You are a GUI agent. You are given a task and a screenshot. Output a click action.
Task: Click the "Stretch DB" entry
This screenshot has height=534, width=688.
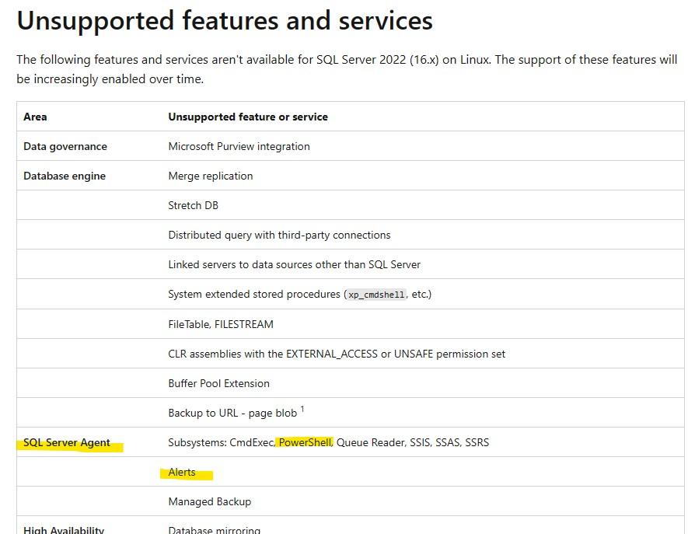194,205
